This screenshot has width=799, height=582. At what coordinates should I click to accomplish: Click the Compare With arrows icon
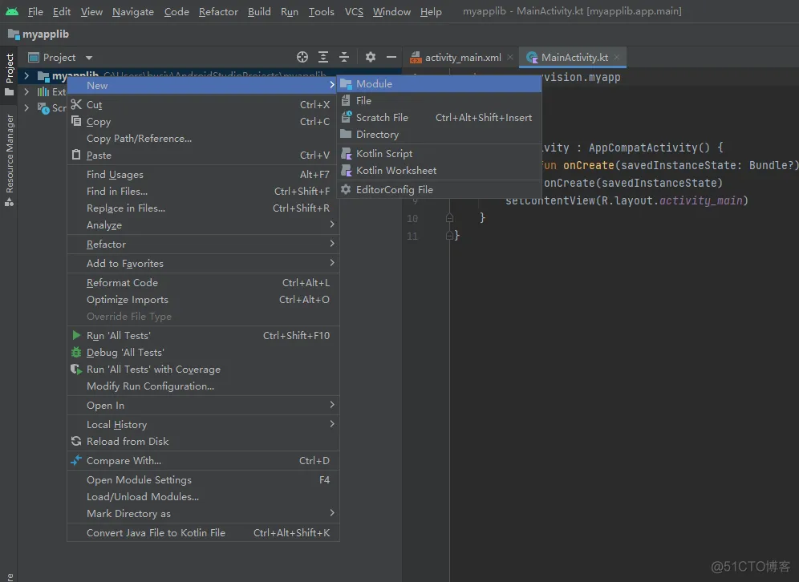tap(76, 460)
